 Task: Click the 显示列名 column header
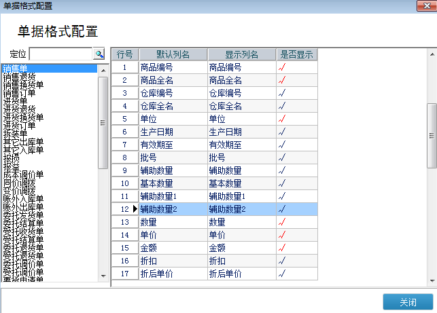pyautogui.click(x=241, y=54)
